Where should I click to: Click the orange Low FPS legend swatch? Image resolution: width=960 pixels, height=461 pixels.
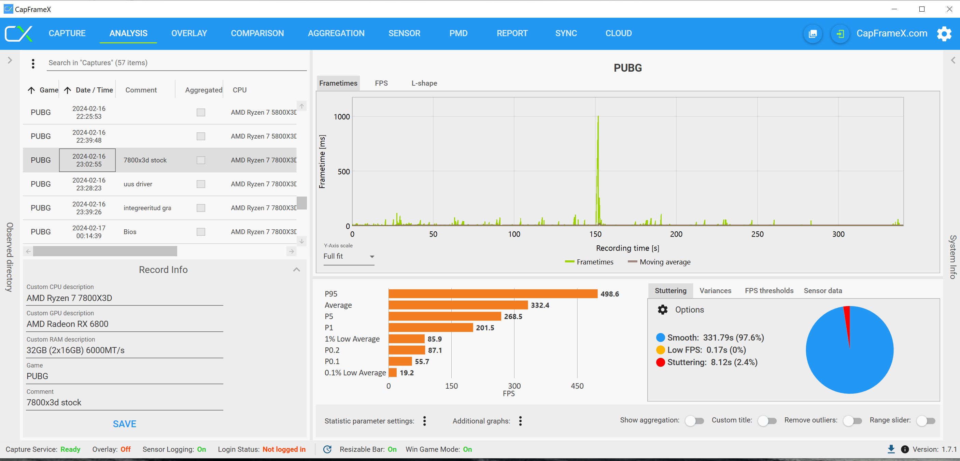click(x=660, y=350)
